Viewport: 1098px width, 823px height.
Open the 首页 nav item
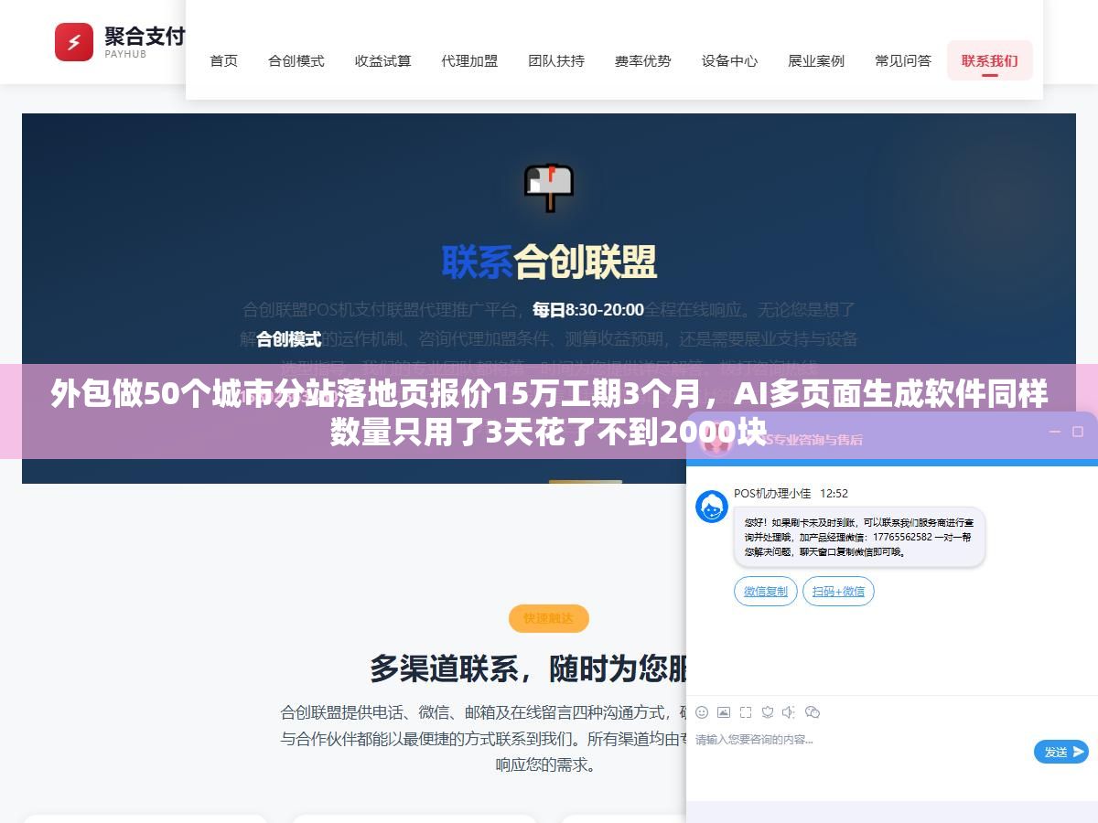(224, 60)
